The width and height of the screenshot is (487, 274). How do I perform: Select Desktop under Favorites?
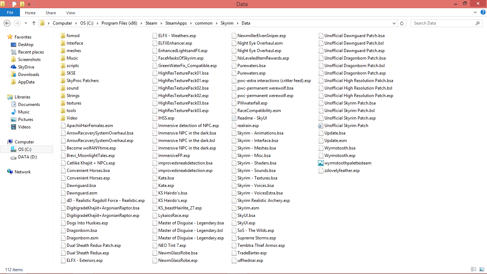(x=26, y=45)
